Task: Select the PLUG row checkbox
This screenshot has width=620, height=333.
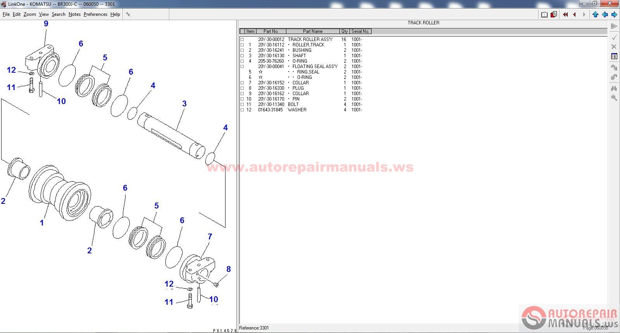Action: tap(242, 88)
